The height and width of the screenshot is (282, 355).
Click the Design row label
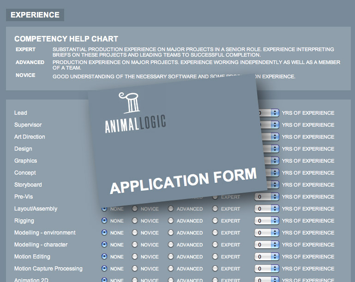[x=24, y=149]
